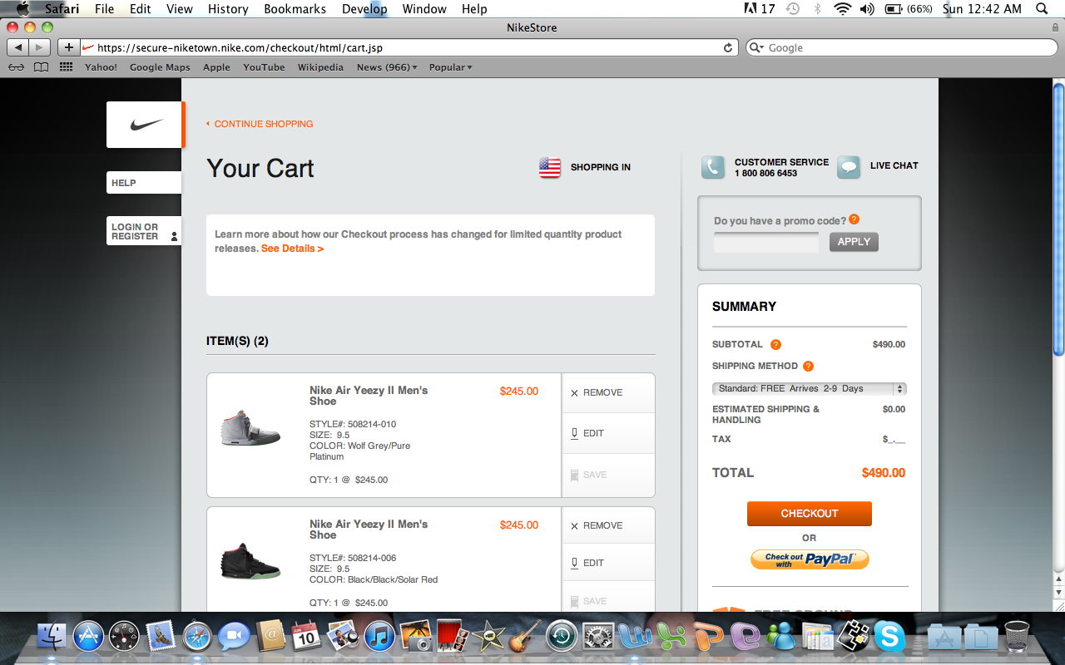Open the File menu
Image resolution: width=1065 pixels, height=665 pixels.
(x=104, y=9)
